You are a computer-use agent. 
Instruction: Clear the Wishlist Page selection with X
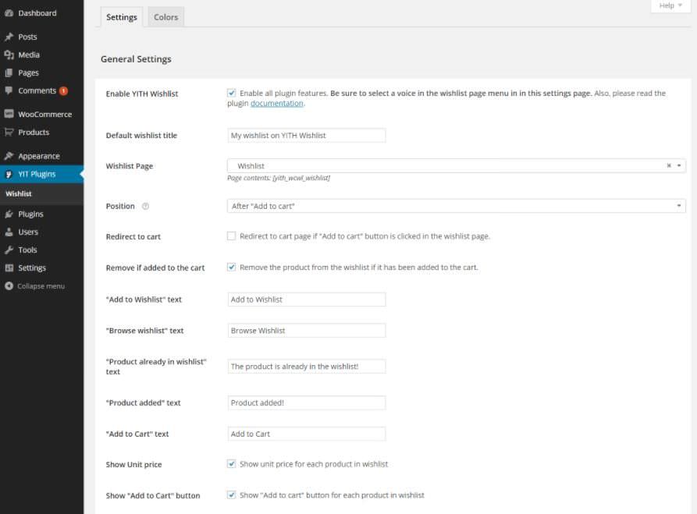click(x=669, y=165)
